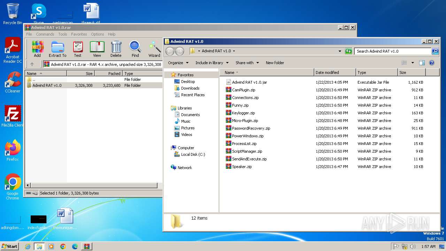This screenshot has width=446, height=251.
Task: Open CCleaner desktop icon
Action: pyautogui.click(x=13, y=82)
